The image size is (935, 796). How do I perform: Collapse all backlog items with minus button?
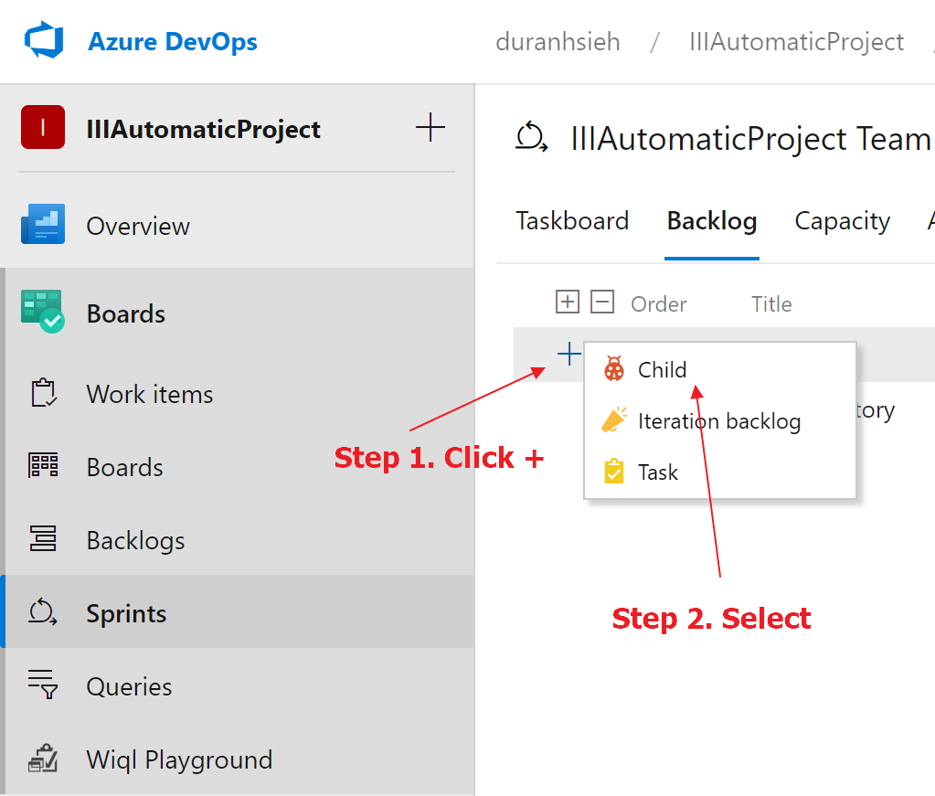tap(602, 302)
